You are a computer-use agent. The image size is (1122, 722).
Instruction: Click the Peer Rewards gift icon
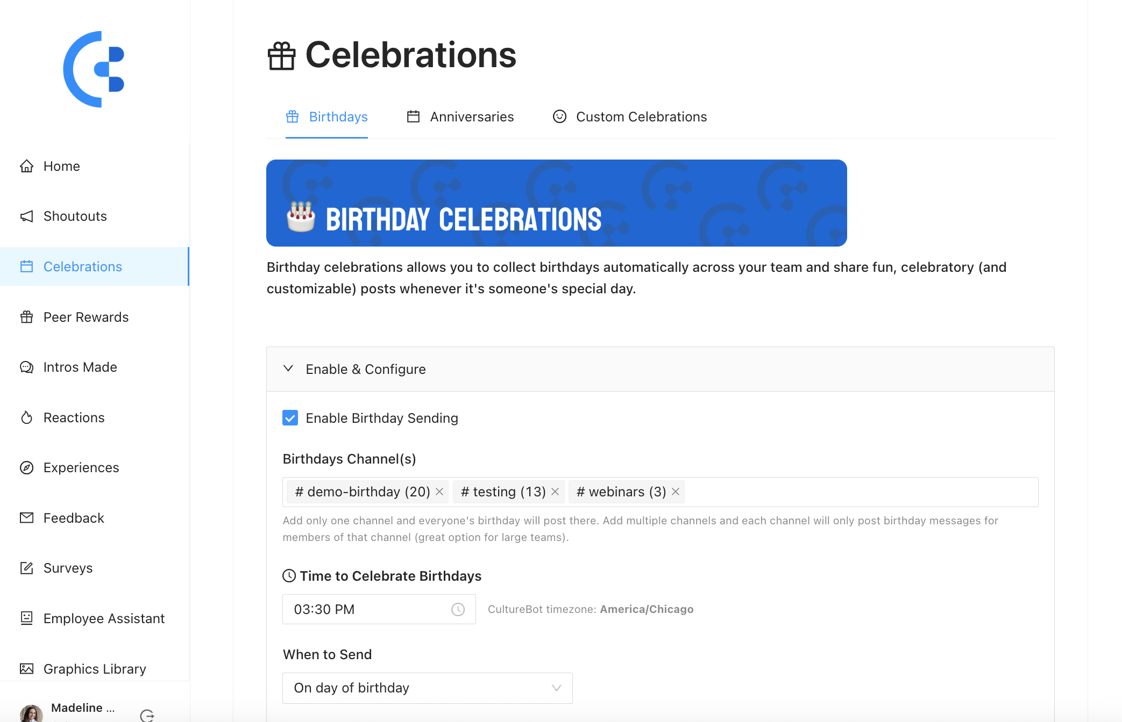(x=26, y=317)
